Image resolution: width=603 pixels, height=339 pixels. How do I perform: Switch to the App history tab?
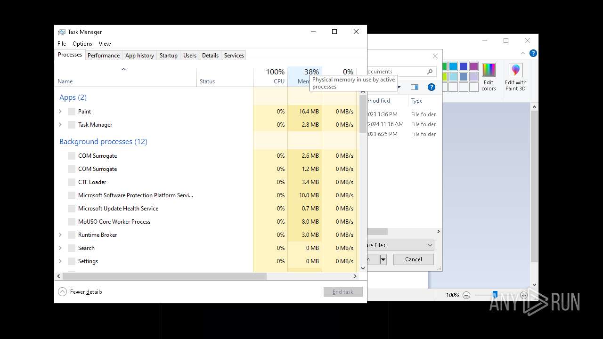click(x=139, y=56)
